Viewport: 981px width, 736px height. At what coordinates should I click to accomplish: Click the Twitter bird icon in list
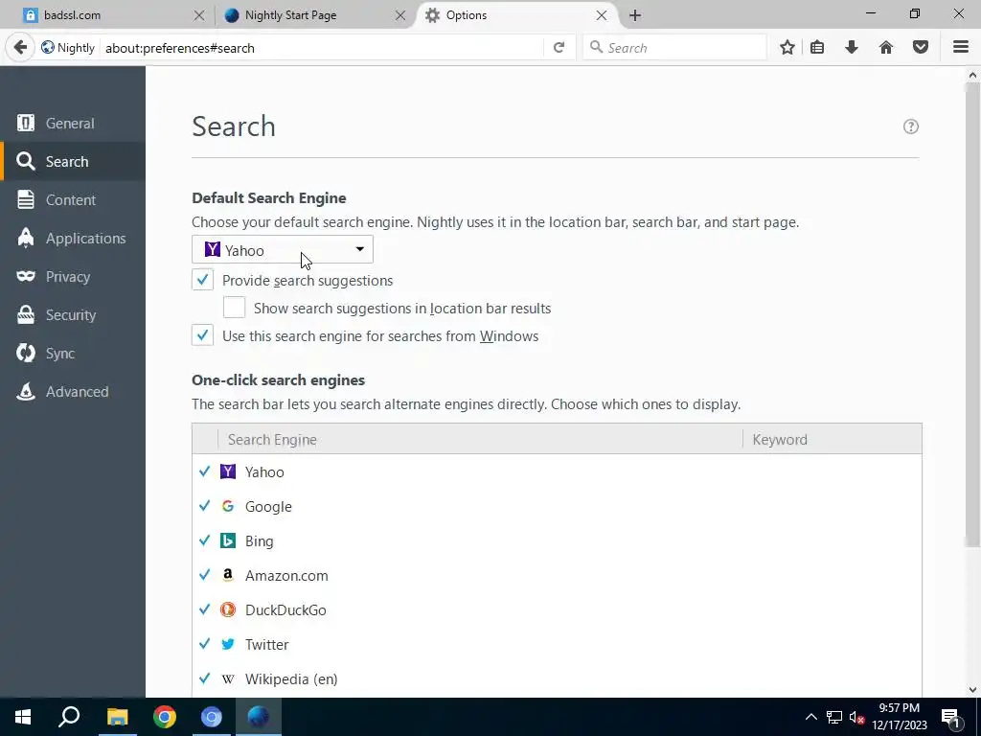click(228, 644)
